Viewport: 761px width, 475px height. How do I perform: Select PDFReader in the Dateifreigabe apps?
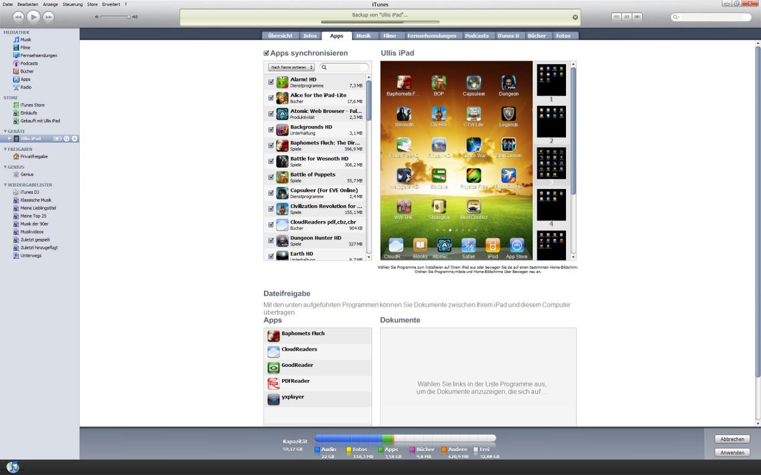tap(317, 383)
